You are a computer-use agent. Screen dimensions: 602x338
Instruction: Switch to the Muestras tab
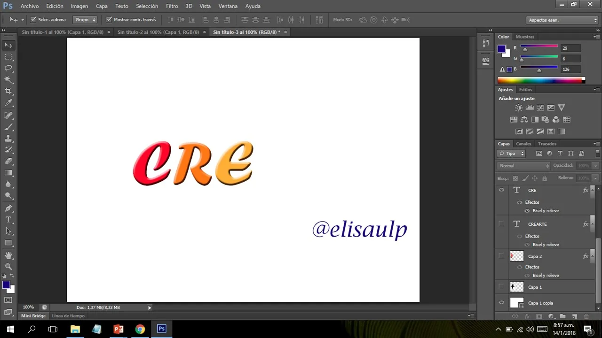pyautogui.click(x=525, y=37)
